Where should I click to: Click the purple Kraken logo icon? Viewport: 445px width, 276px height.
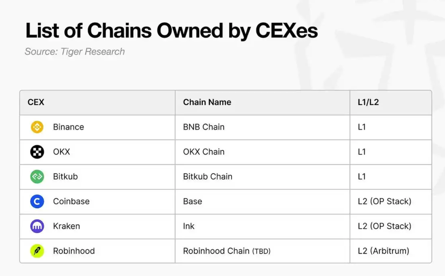click(x=37, y=226)
